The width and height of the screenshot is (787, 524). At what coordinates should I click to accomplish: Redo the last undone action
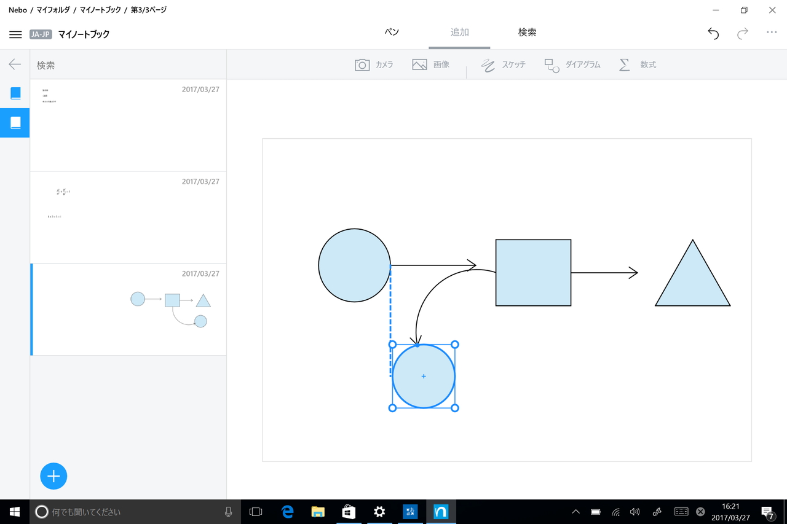click(x=742, y=34)
